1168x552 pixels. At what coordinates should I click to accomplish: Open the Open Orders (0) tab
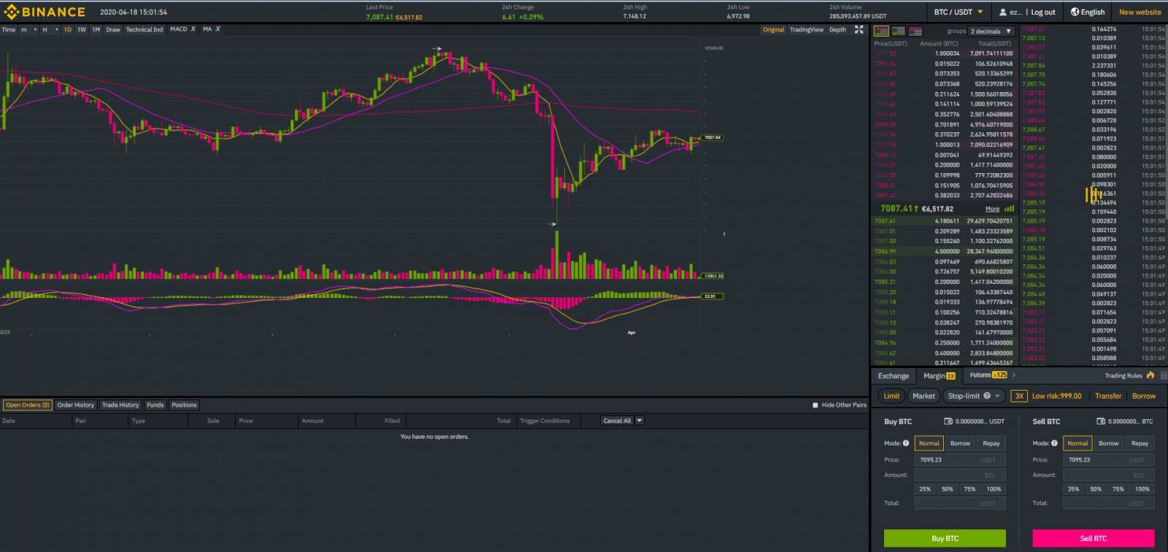click(28, 405)
